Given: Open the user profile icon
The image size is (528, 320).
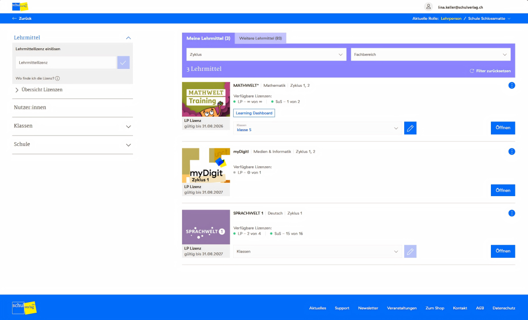Looking at the screenshot, I should (x=428, y=7).
